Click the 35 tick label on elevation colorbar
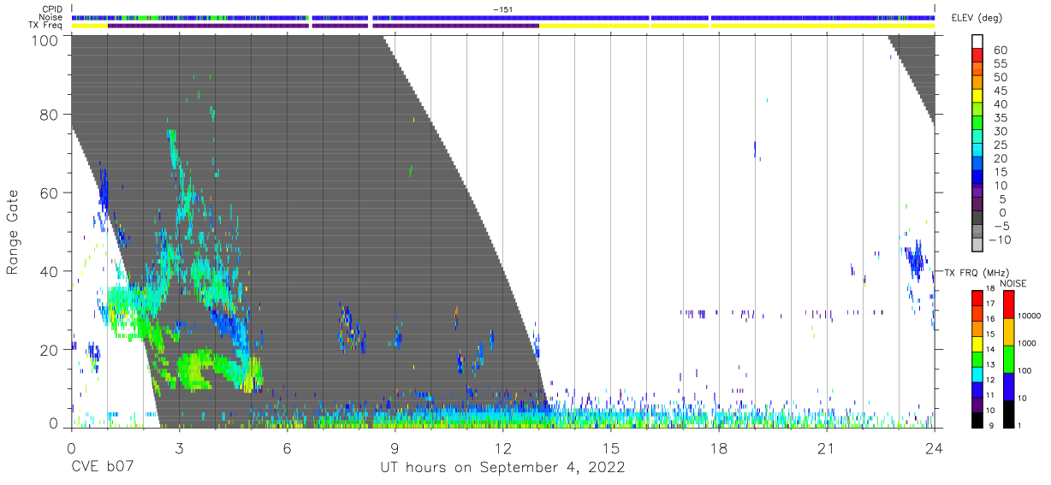1051x485 pixels. (1001, 118)
